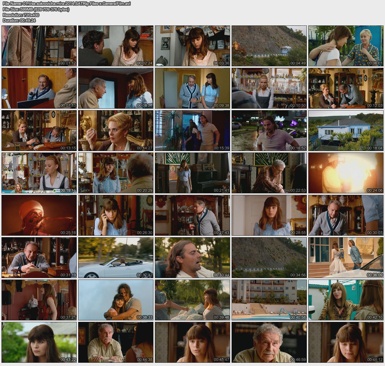This screenshot has width=385, height=366.
Task: Select the embracing couple frame at 00:38:33
Action: pos(116,300)
